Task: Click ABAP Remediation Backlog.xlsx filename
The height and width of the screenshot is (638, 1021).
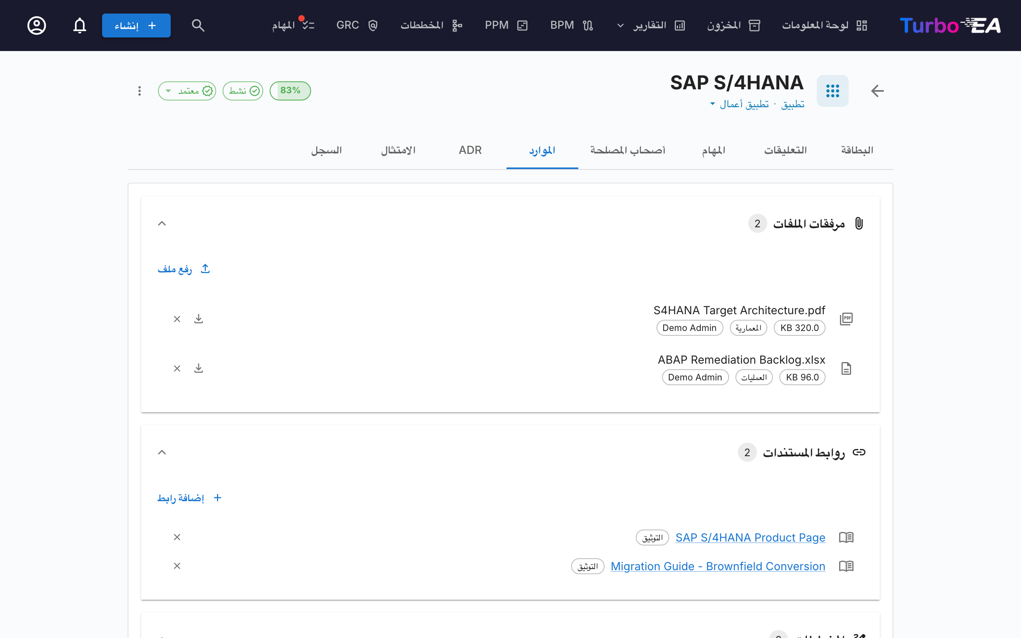Action: (741, 360)
